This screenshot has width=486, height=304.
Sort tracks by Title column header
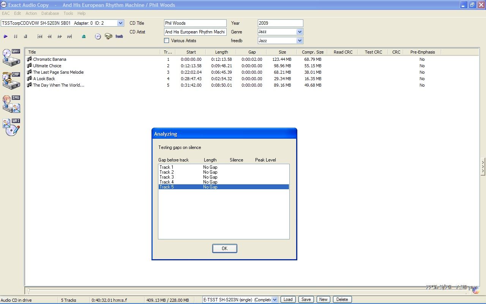pyautogui.click(x=93, y=52)
